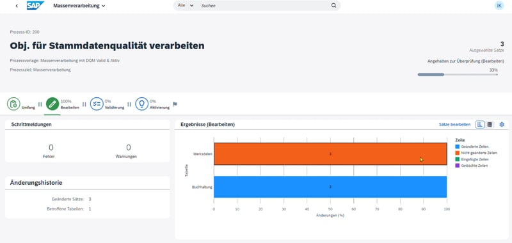Click the Prozessziel: Massenverarbeitung text

40,70
